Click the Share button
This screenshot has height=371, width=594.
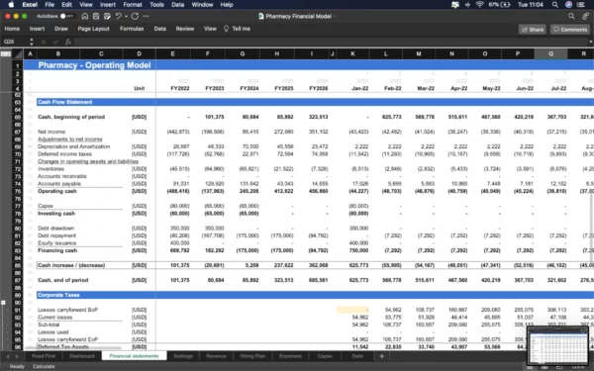(x=533, y=30)
